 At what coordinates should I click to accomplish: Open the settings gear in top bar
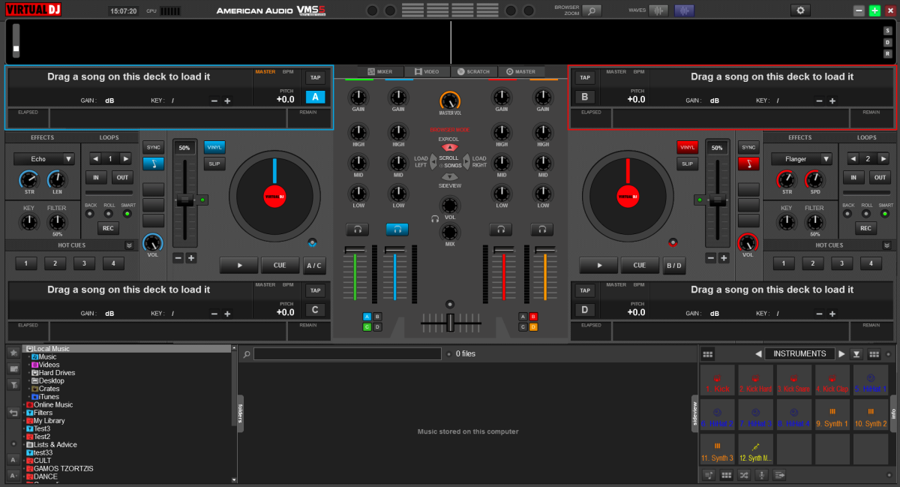(x=800, y=11)
